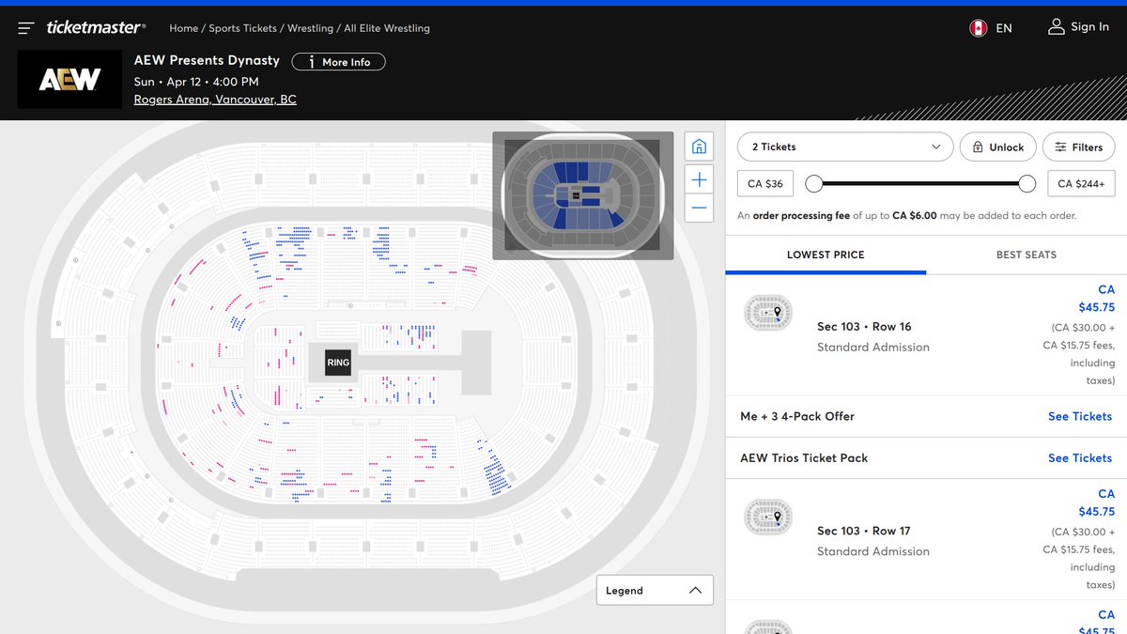Click the AEW event logo
The width and height of the screenshot is (1127, 634).
[x=69, y=79]
